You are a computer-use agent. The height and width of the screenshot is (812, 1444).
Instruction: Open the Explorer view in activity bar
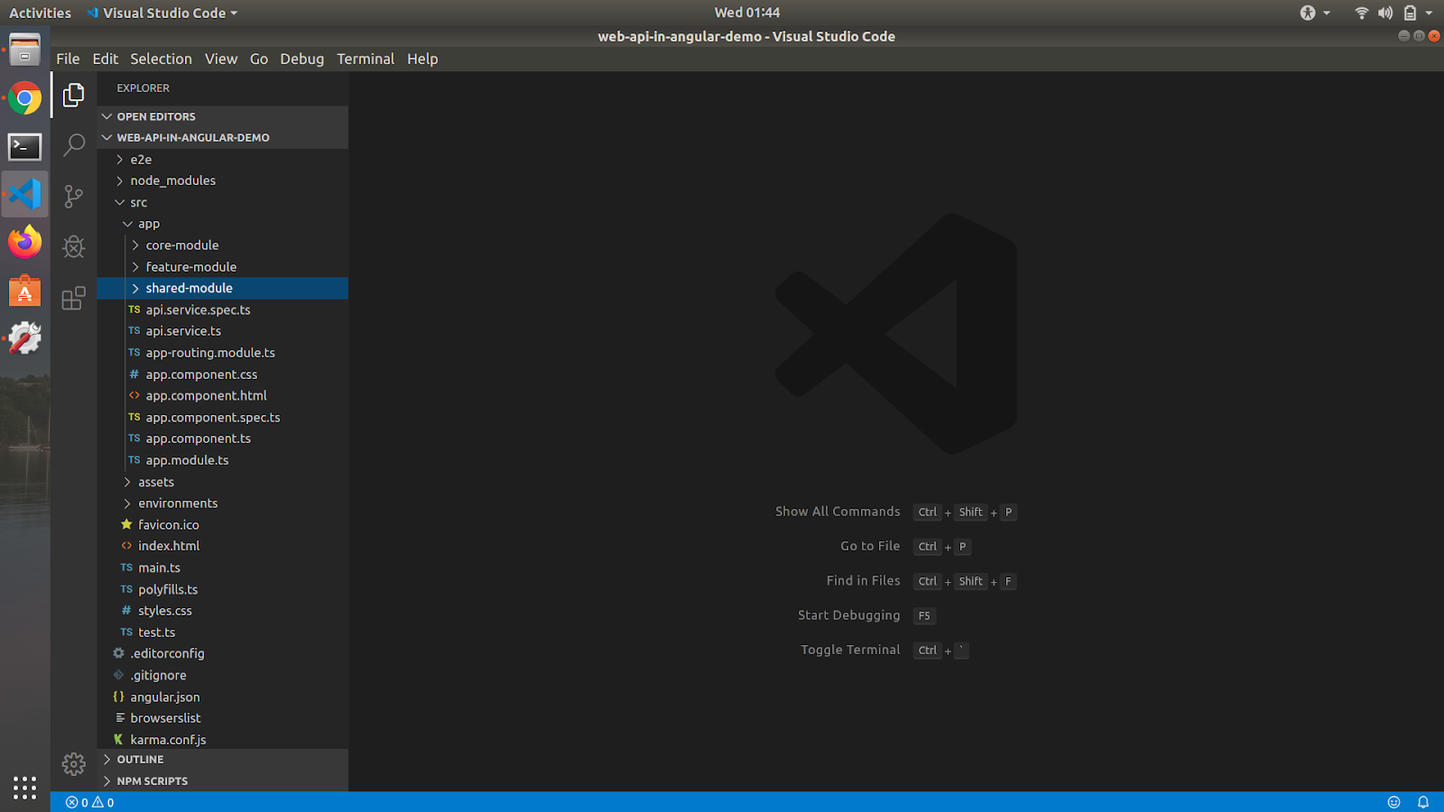pyautogui.click(x=74, y=95)
